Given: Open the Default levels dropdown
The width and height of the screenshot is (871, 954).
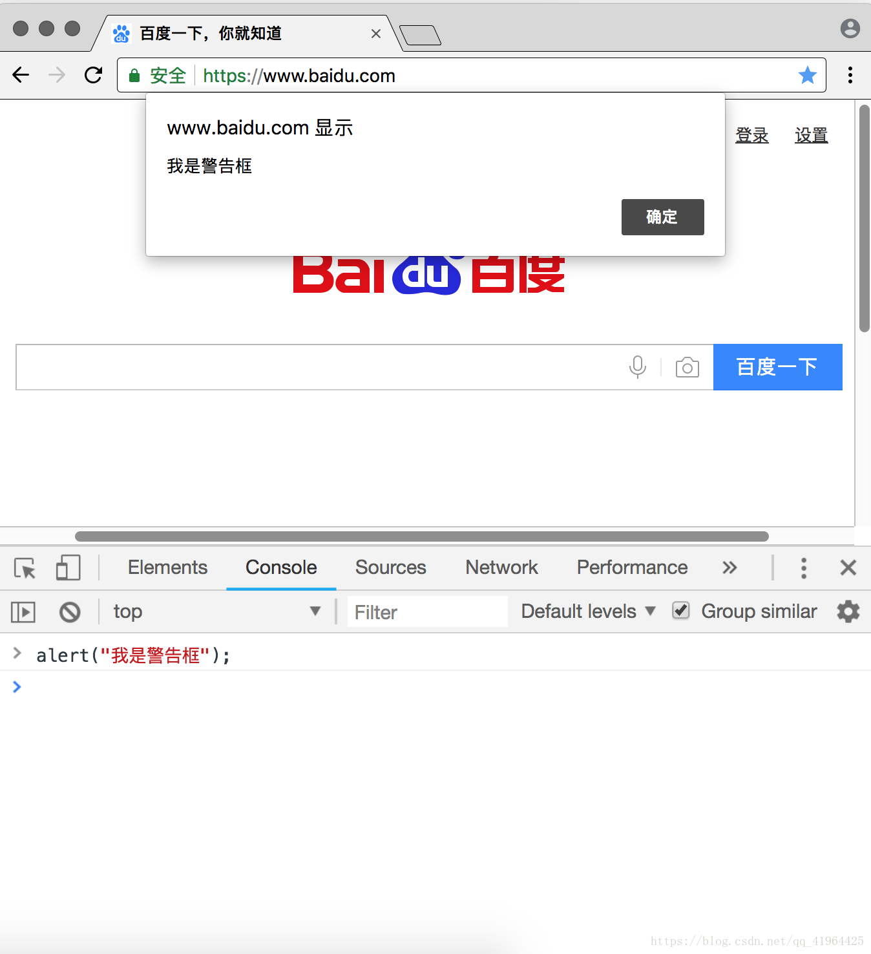Looking at the screenshot, I should (588, 611).
